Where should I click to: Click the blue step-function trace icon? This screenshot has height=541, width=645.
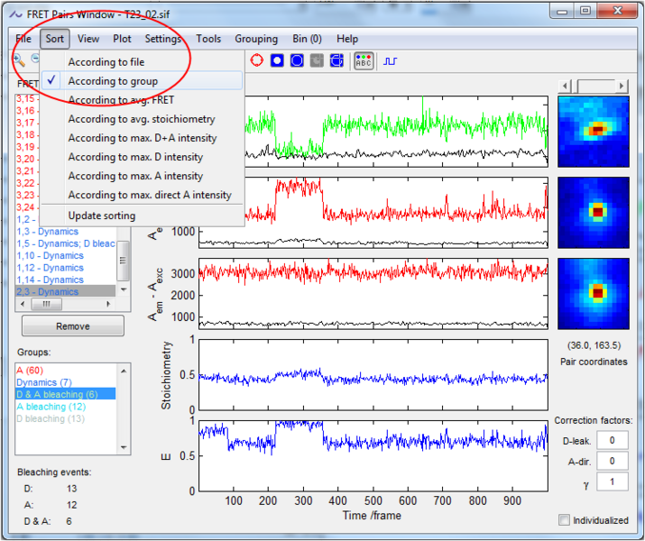(x=391, y=60)
